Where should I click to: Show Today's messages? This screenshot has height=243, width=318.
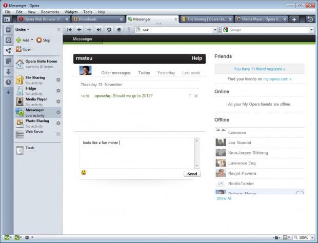(x=144, y=73)
